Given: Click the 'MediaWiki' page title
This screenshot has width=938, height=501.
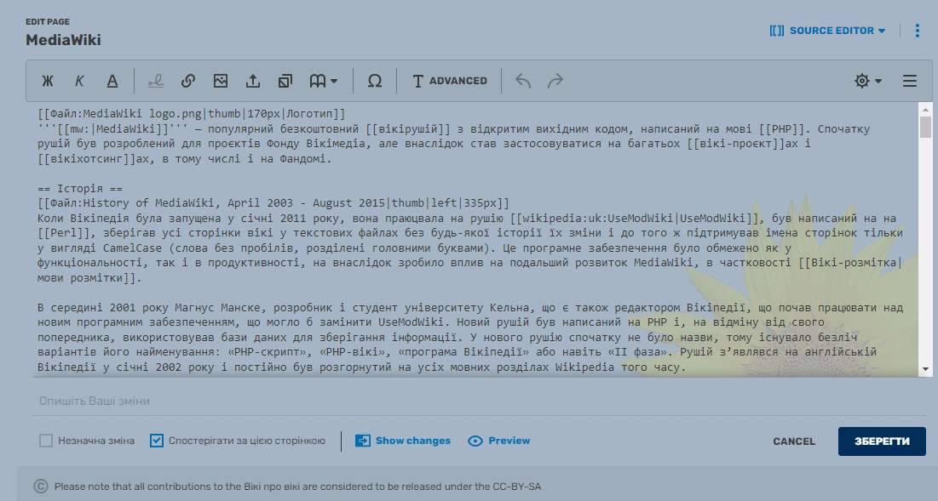Looking at the screenshot, I should point(63,40).
